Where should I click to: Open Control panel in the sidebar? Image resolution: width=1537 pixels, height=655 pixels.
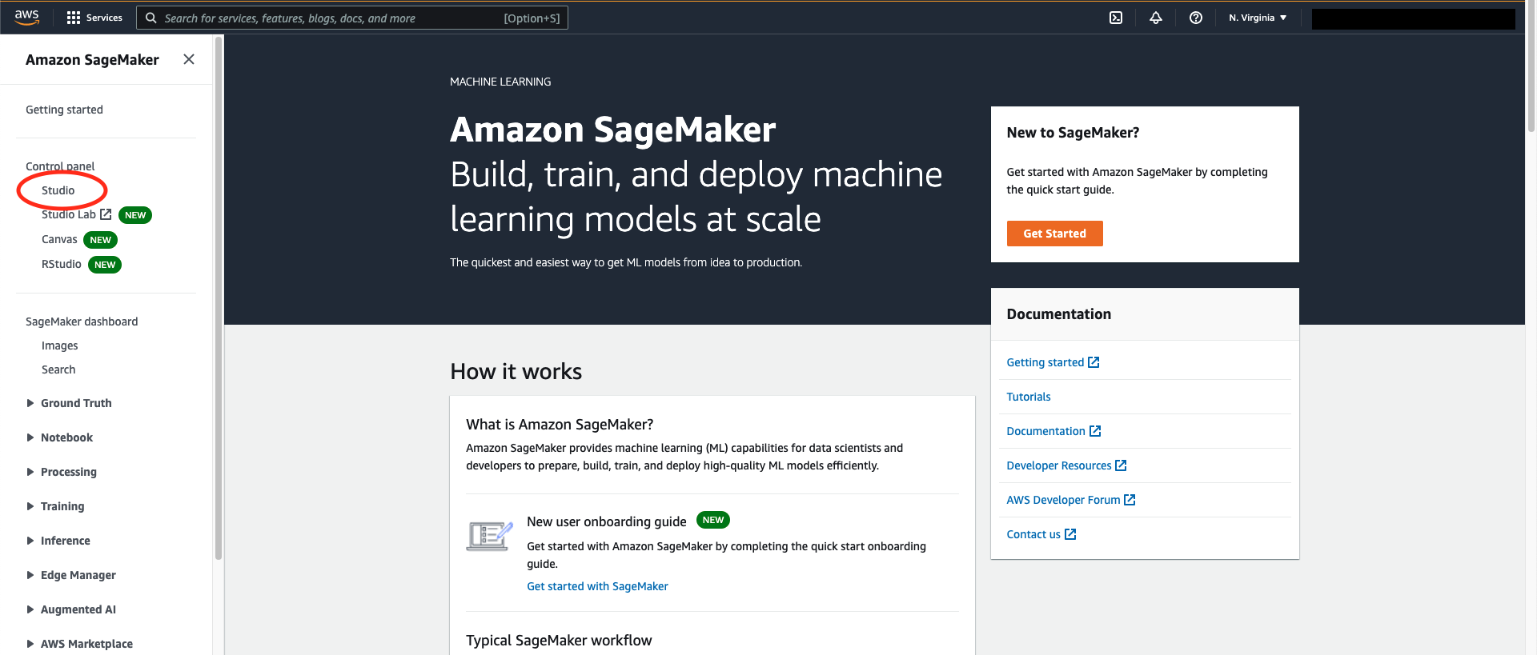(60, 166)
